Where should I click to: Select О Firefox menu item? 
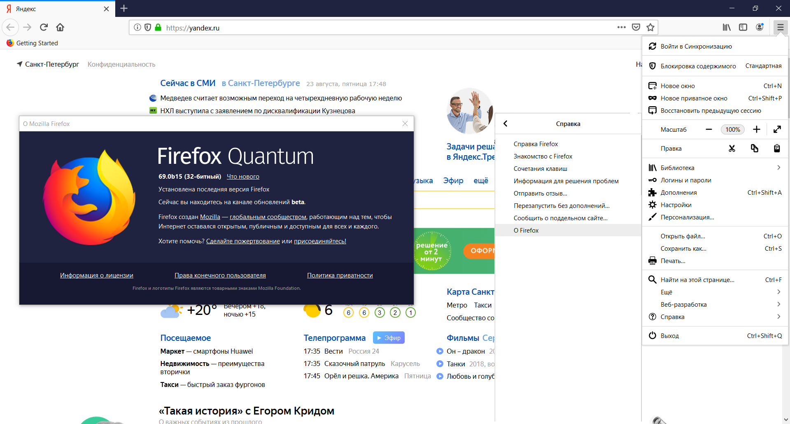pyautogui.click(x=568, y=231)
